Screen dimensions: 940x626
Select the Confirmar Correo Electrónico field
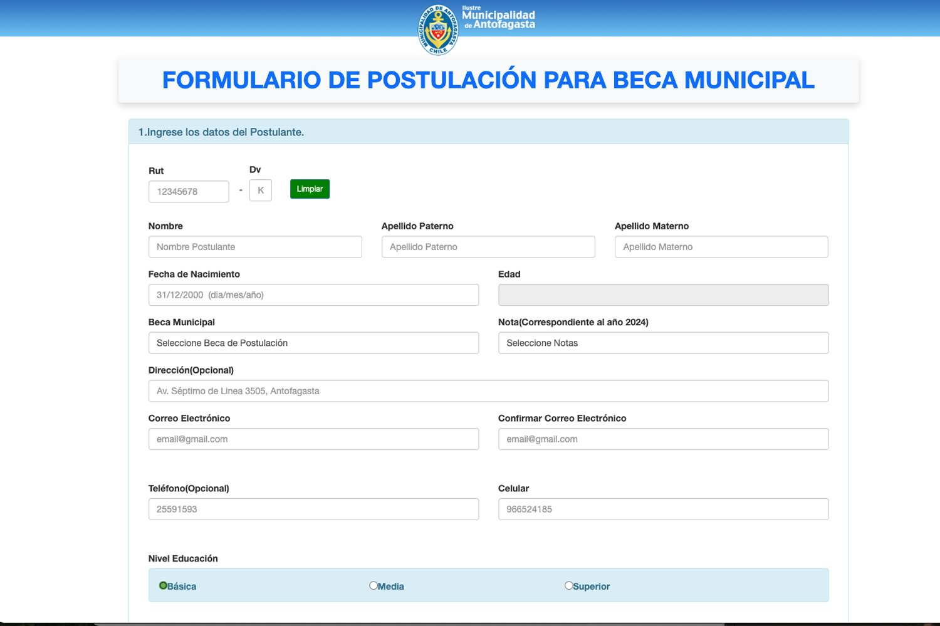(663, 439)
